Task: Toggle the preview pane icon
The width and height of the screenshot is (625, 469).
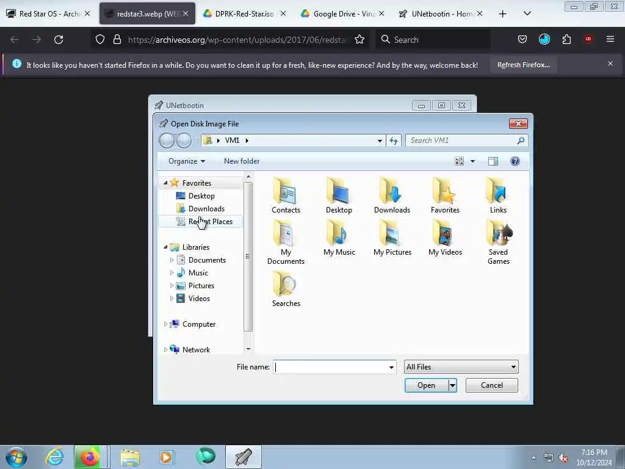Action: [493, 161]
